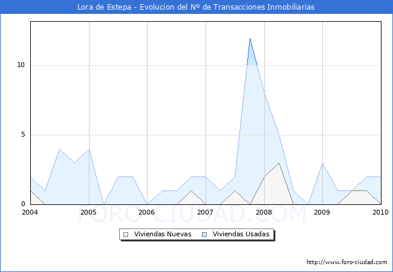Image resolution: width=393 pixels, height=272 pixels.
Task: Click the y-axis value 10
Action: pyautogui.click(x=21, y=65)
